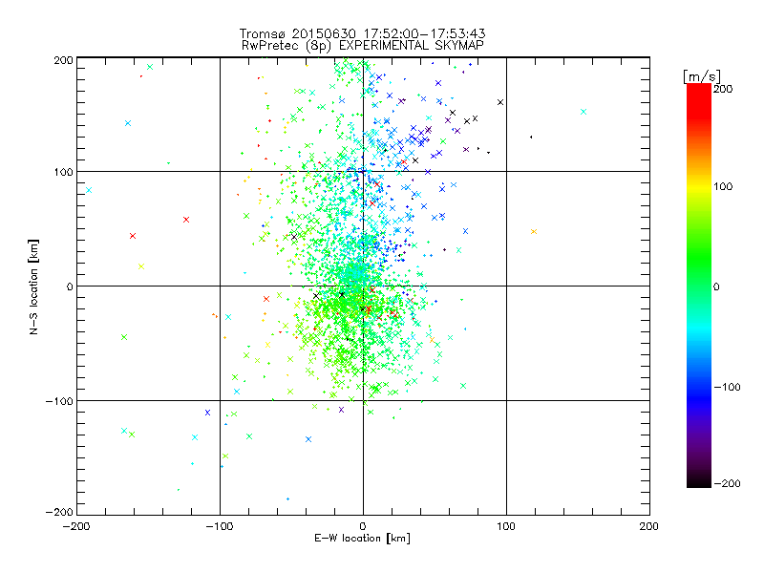Click the y-axis tick label '200'
The width and height of the screenshot is (764, 573).
coord(63,60)
